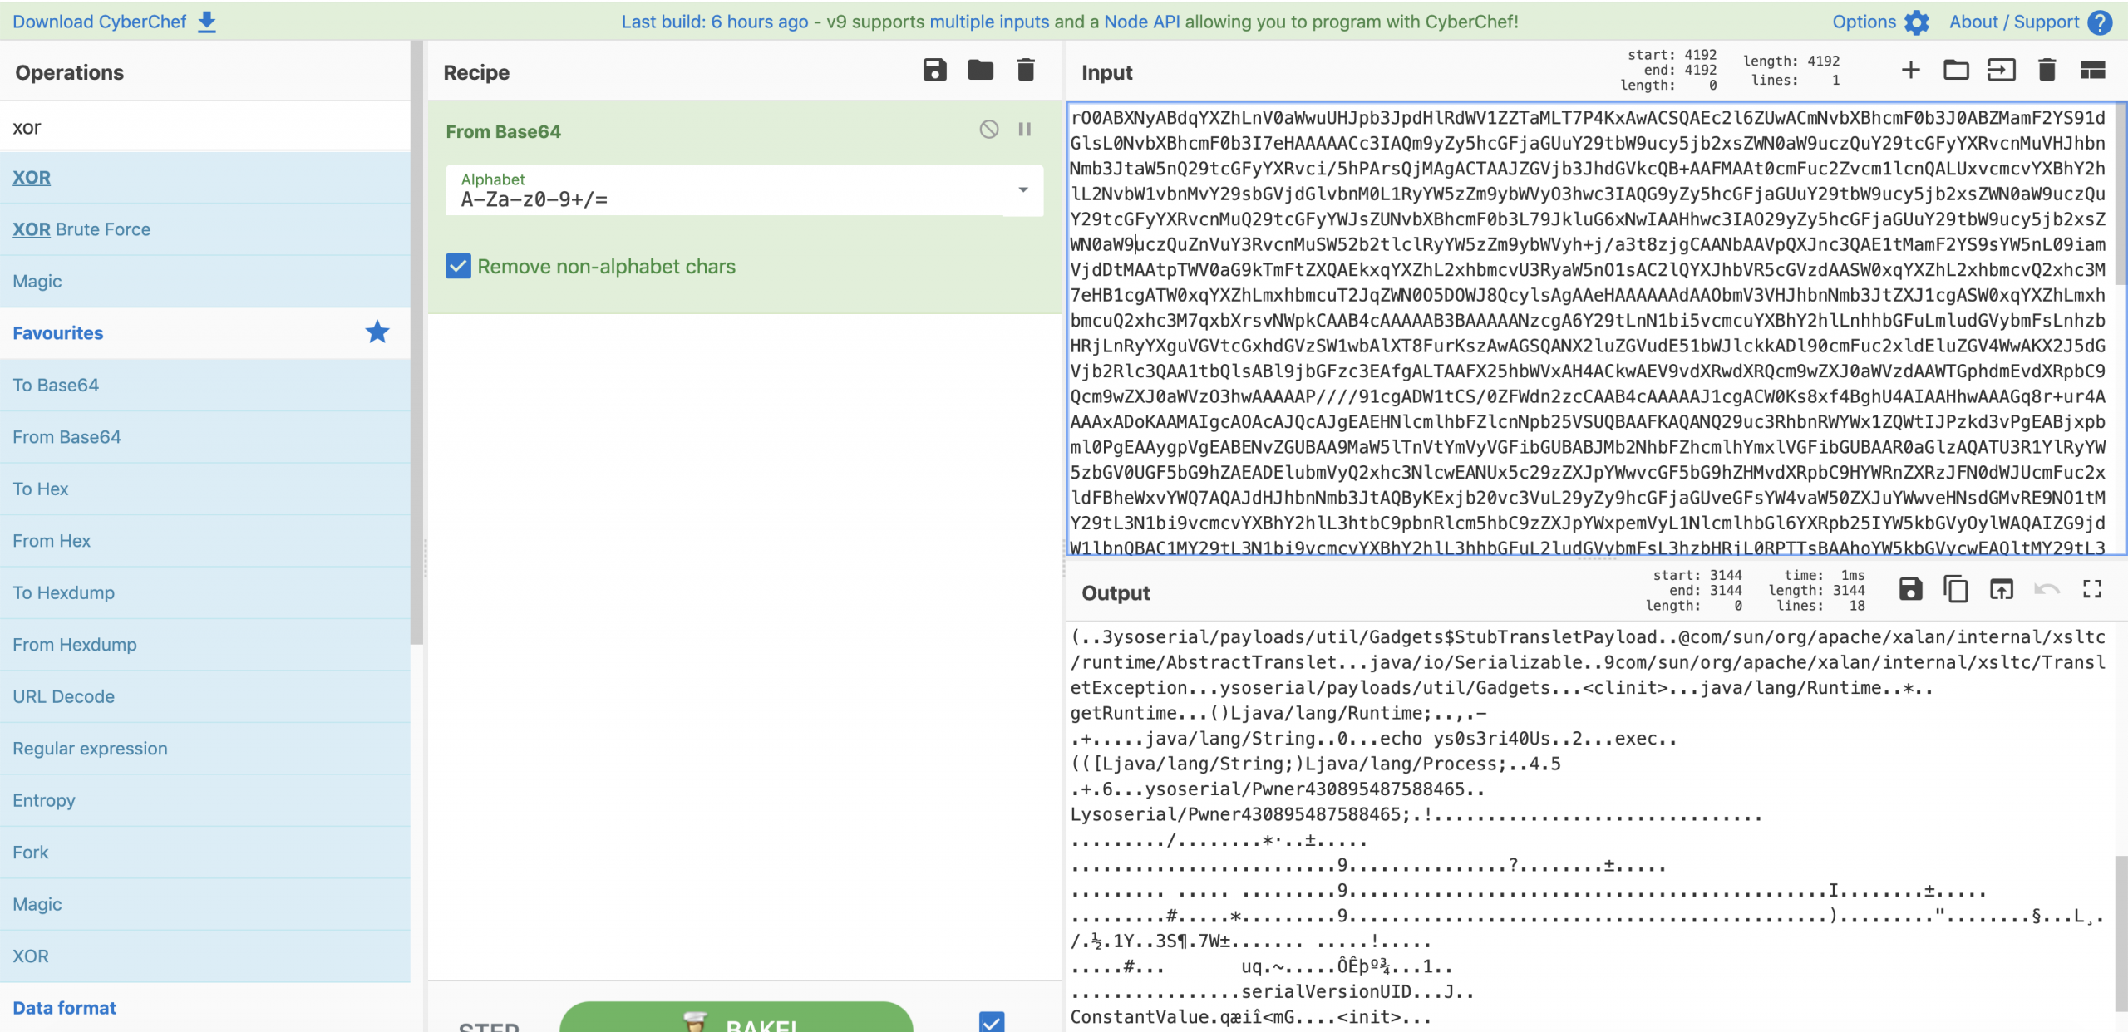Click the Output pane scrollbar

(2121, 935)
